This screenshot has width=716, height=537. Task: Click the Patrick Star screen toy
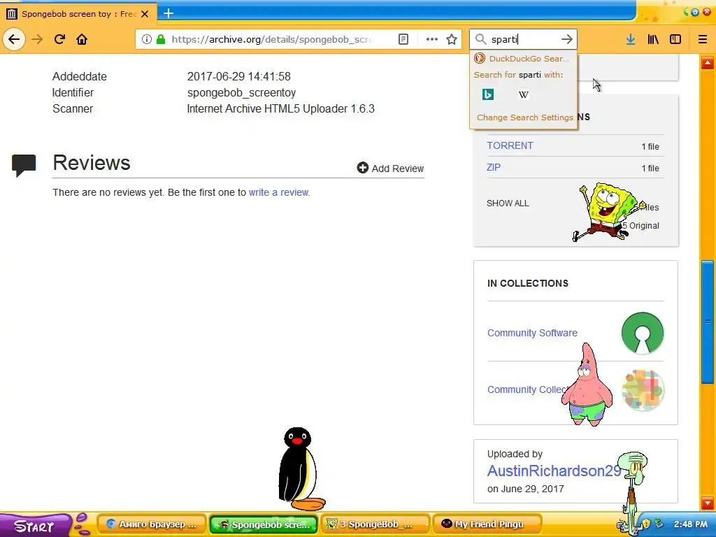587,385
